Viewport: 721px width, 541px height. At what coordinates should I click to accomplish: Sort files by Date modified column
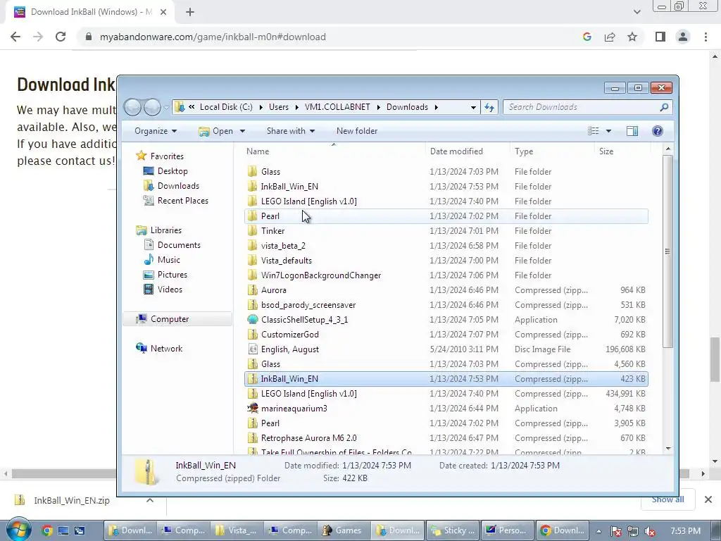[468, 151]
